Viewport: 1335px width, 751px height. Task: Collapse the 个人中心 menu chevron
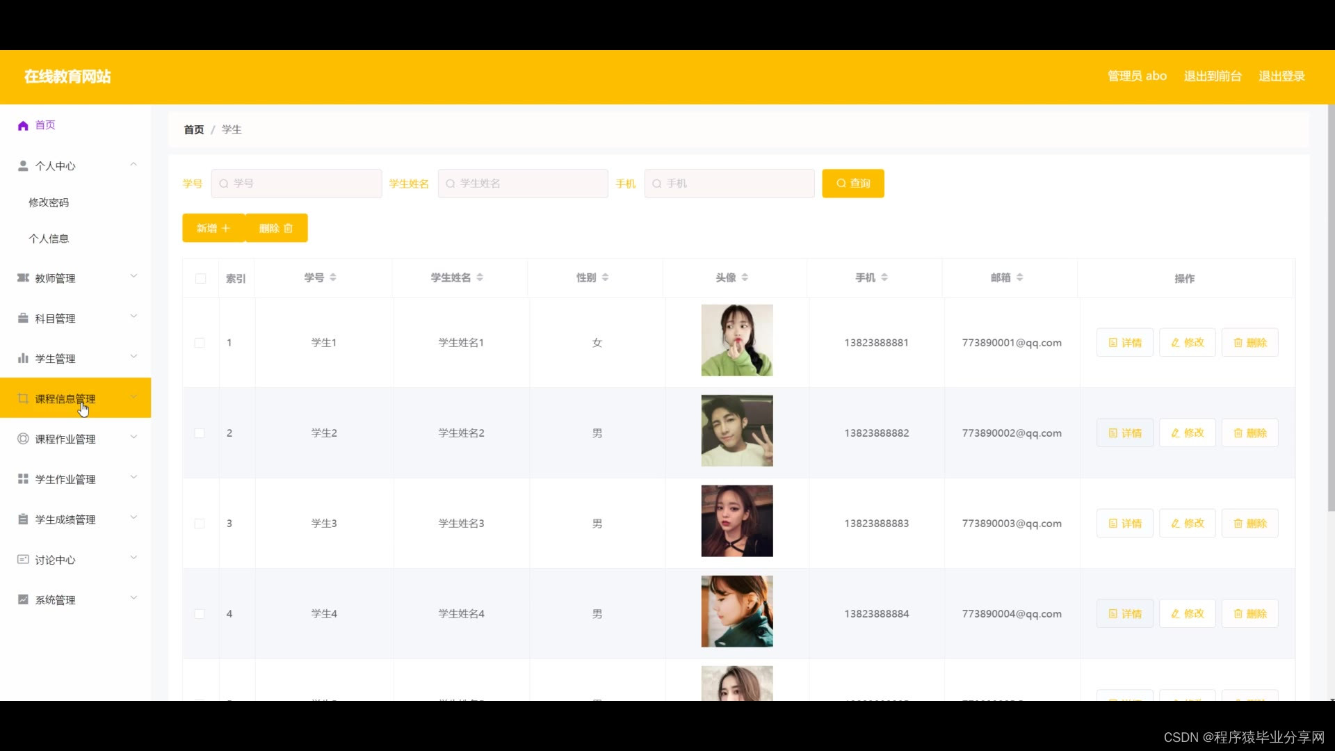pos(133,165)
